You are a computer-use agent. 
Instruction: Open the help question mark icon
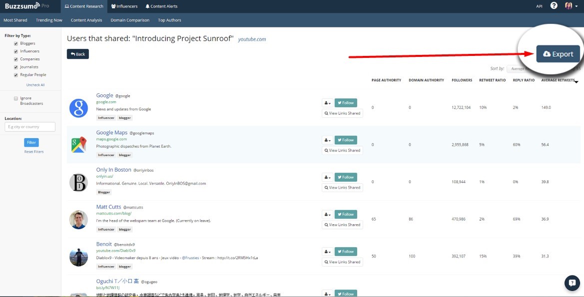[x=554, y=6]
